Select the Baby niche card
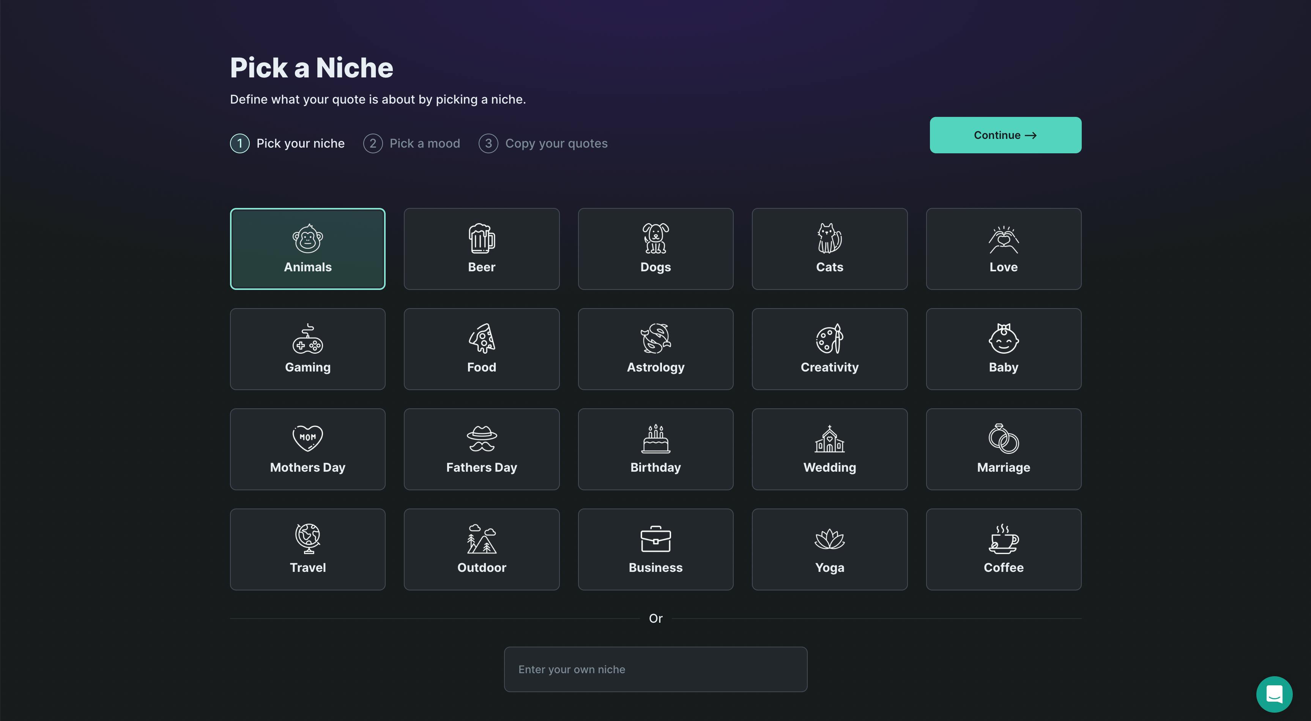Screen dimensions: 1311x721 [x=1003, y=349]
